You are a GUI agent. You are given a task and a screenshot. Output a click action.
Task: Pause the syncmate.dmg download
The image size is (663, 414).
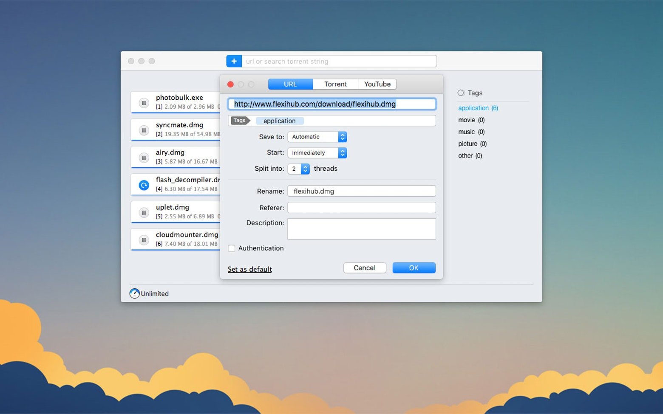(144, 130)
